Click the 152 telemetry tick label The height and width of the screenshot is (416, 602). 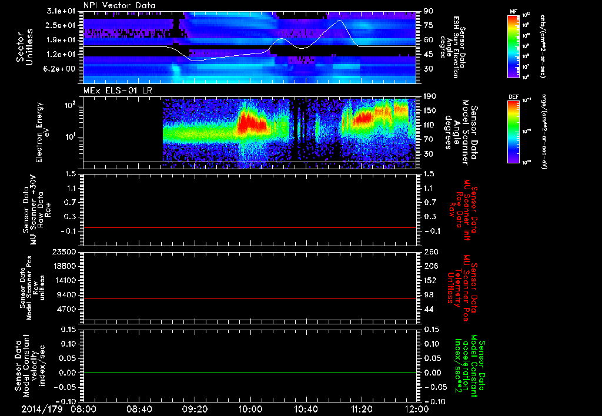430,280
